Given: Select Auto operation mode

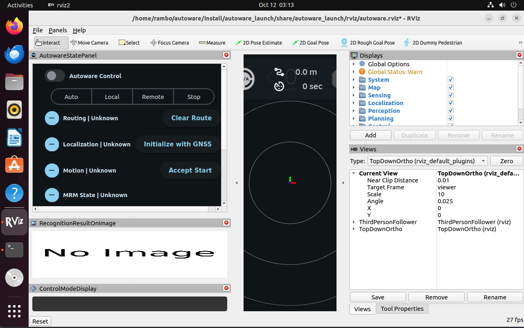Looking at the screenshot, I should (x=71, y=97).
